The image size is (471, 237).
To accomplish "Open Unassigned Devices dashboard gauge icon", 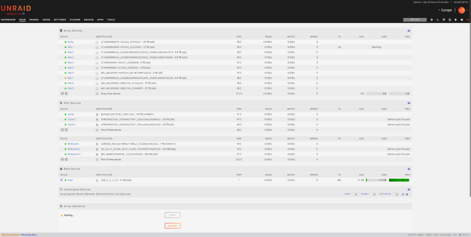I will pos(409,190).
